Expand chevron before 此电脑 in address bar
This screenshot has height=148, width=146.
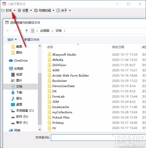coord(37,31)
